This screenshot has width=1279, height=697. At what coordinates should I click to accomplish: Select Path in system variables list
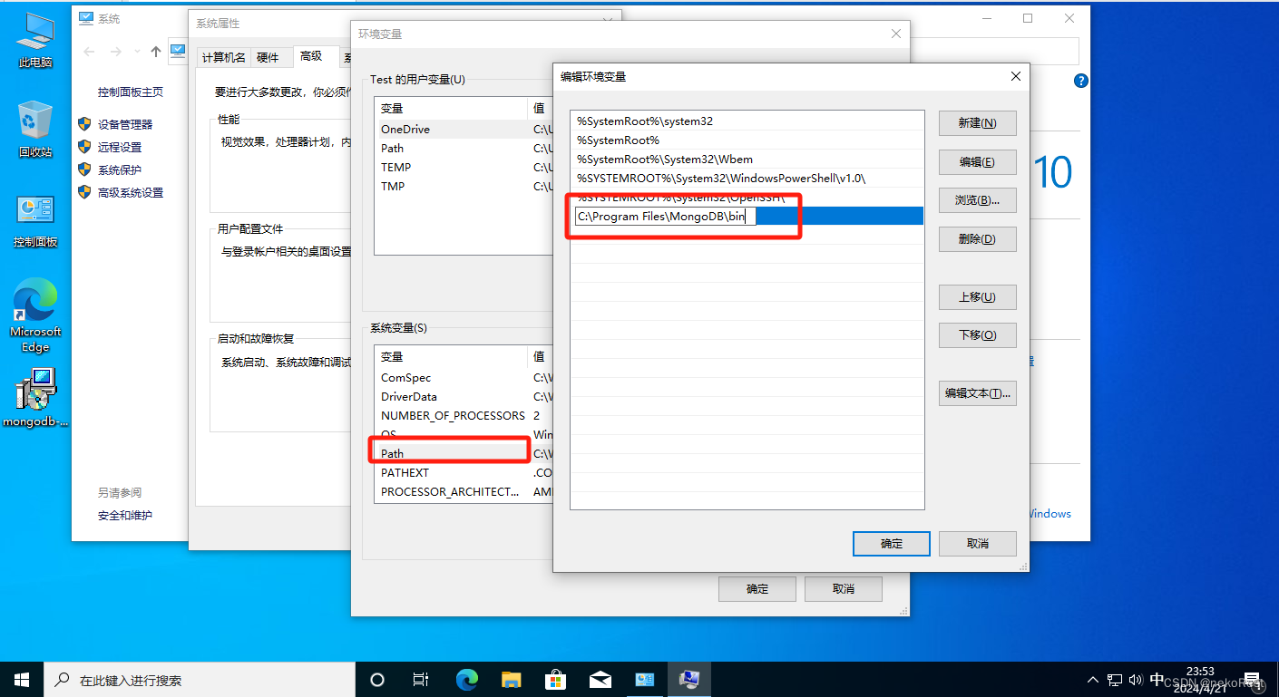click(464, 453)
